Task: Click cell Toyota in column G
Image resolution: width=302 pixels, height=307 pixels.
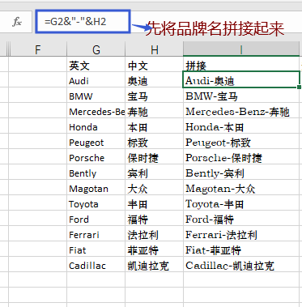Action: click(x=96, y=203)
